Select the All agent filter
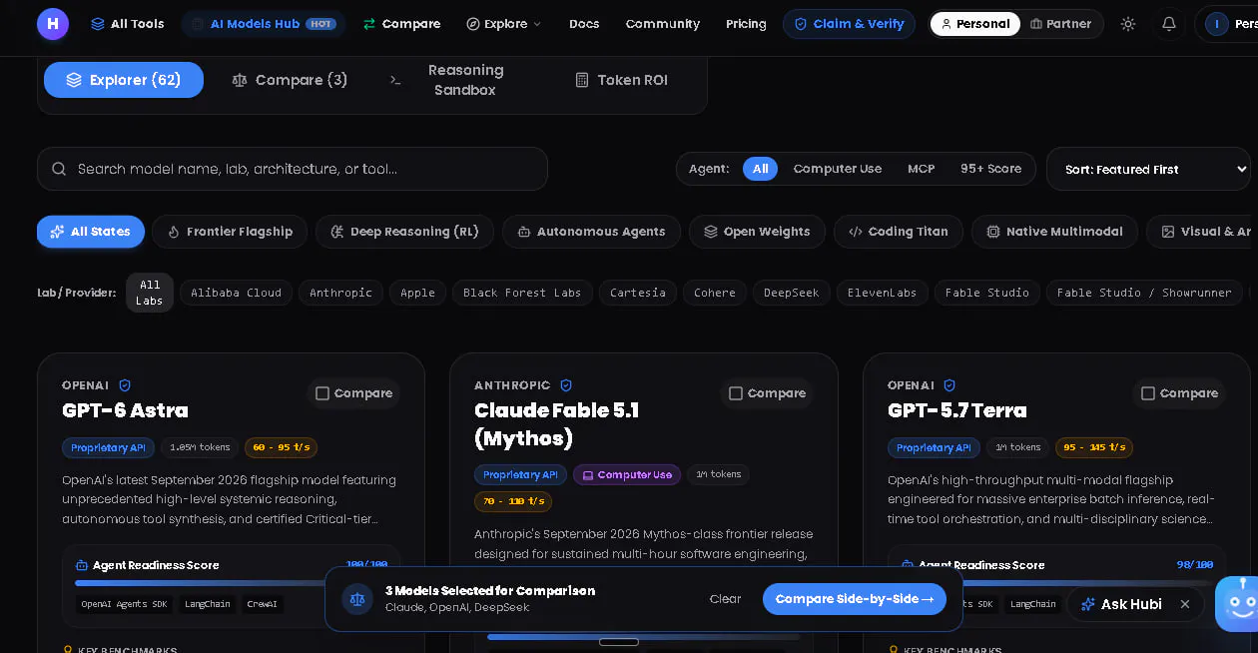 click(760, 169)
